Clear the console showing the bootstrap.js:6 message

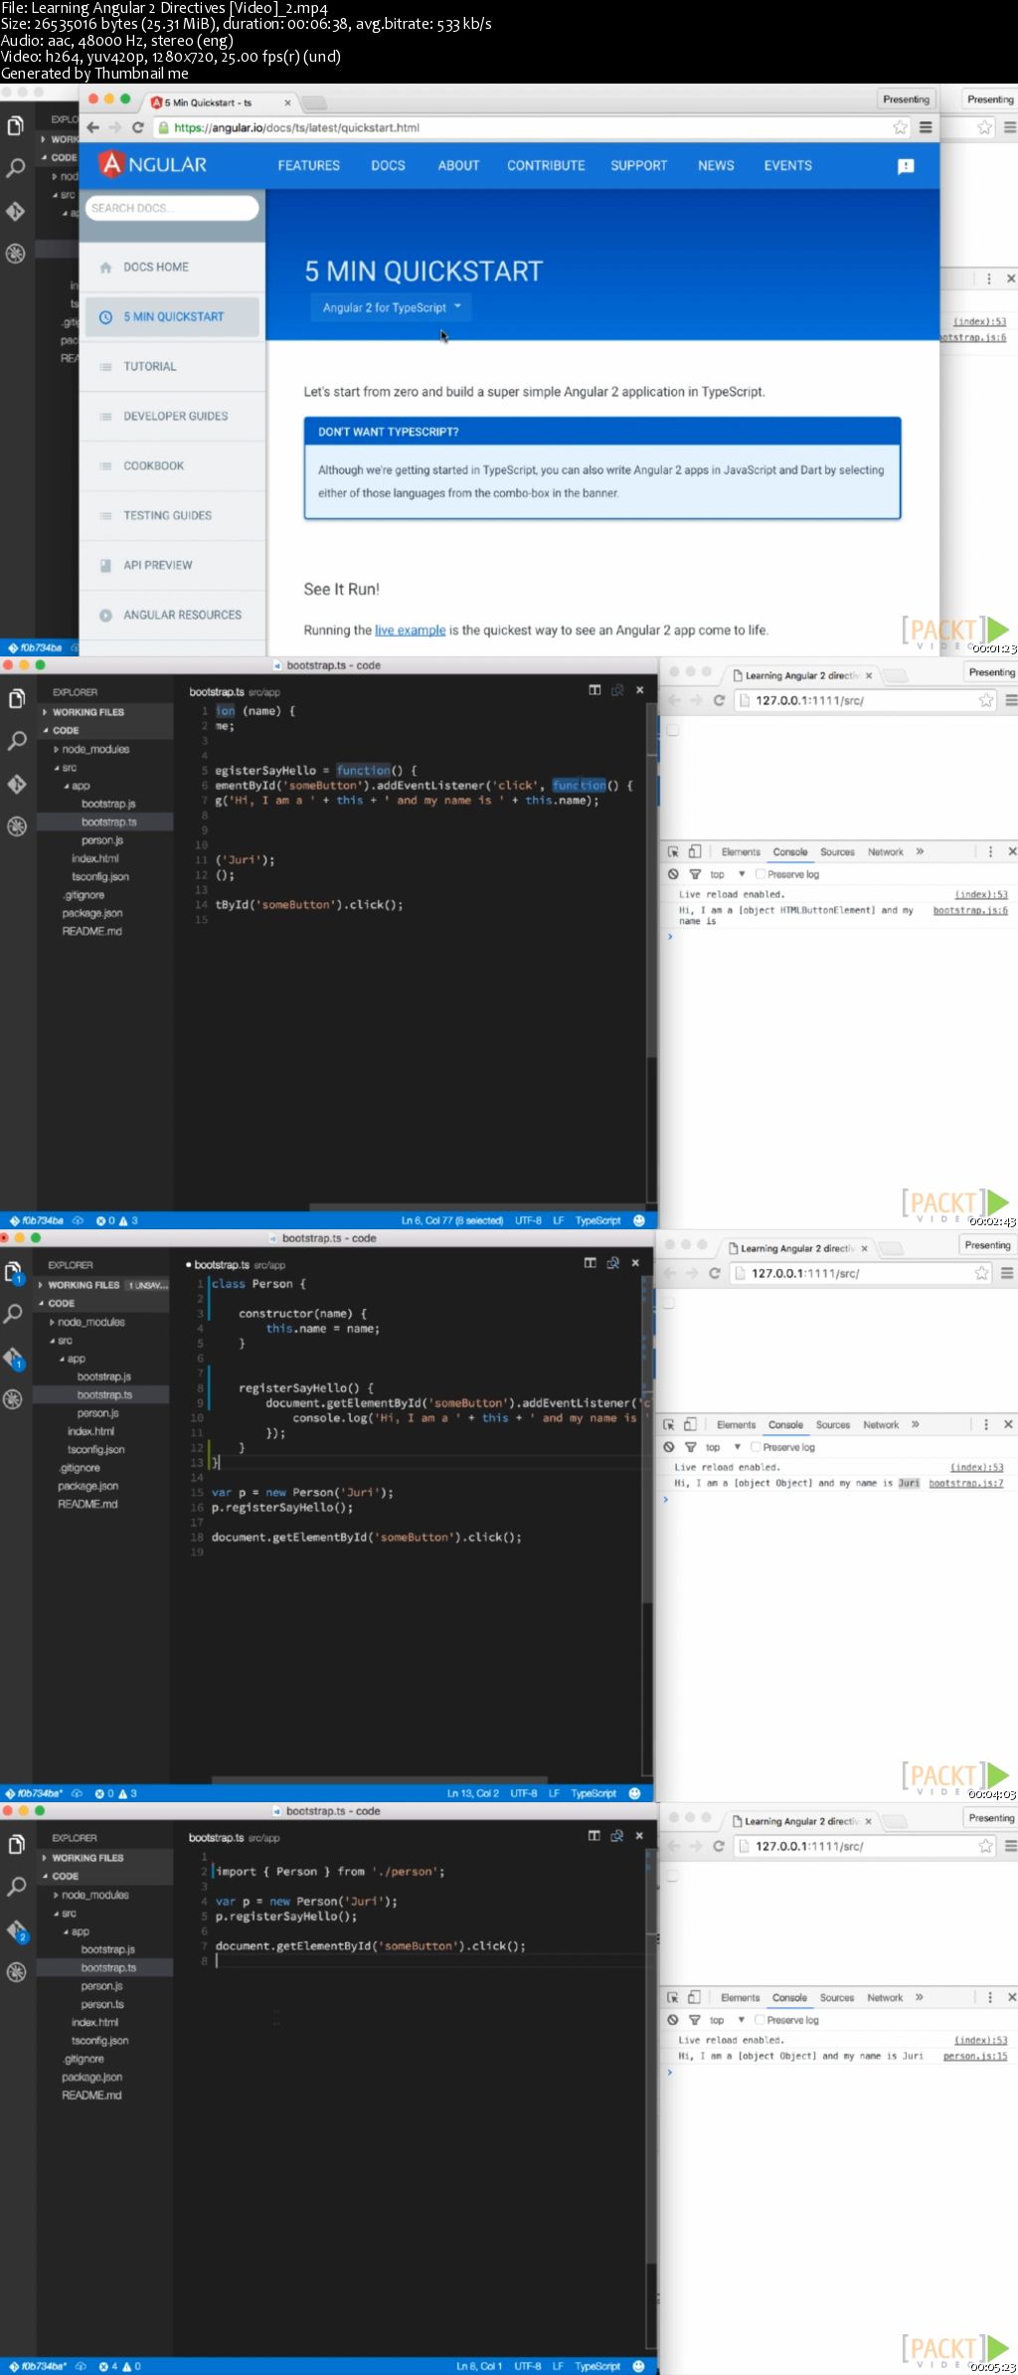[x=673, y=874]
